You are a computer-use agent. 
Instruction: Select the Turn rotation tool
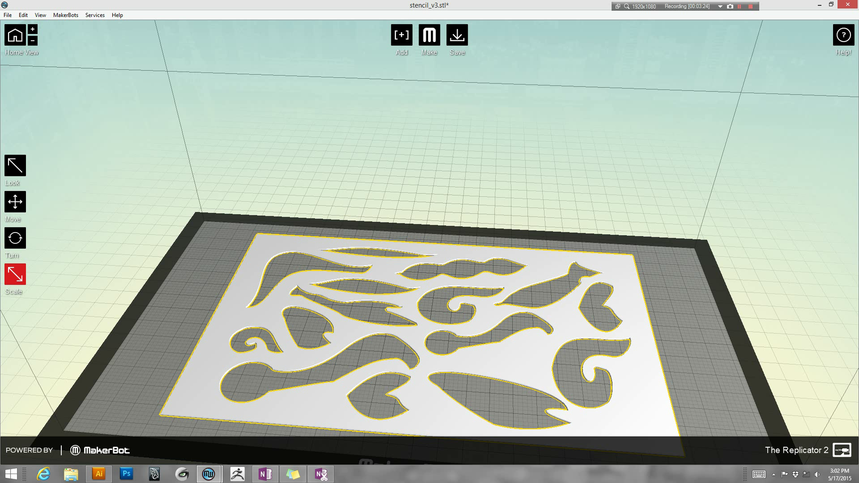[x=15, y=238]
